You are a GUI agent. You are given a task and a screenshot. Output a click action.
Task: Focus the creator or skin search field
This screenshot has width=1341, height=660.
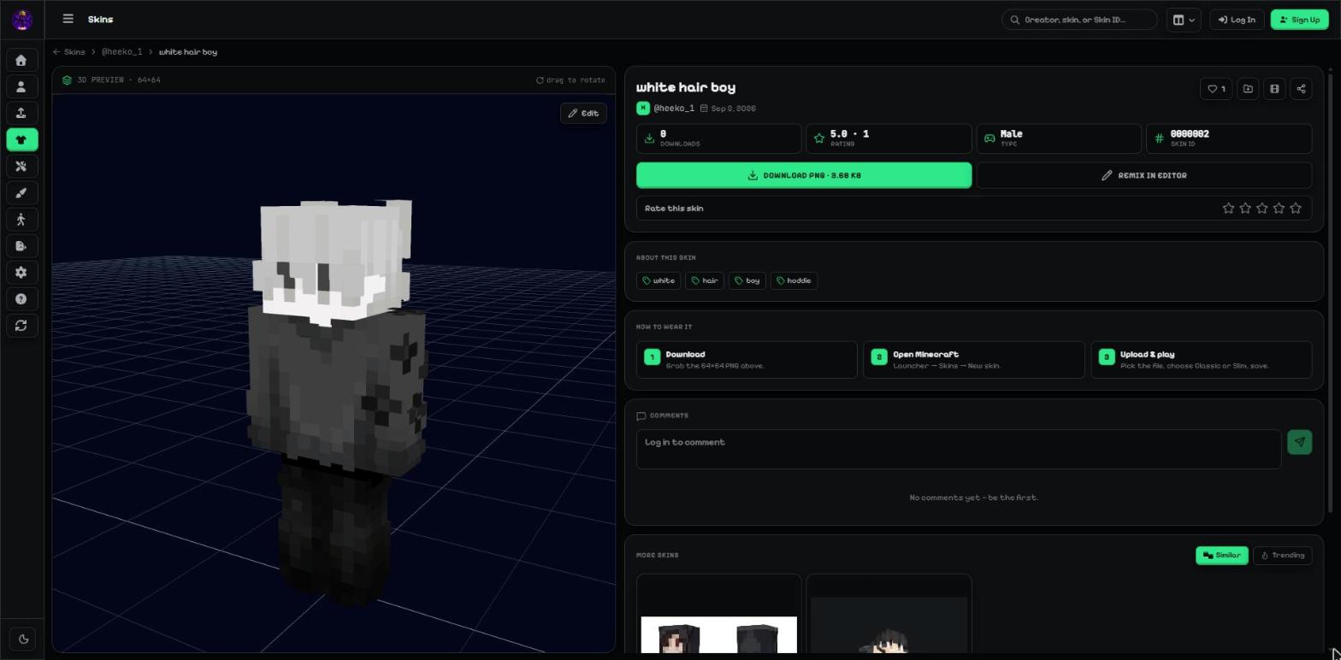coord(1079,20)
